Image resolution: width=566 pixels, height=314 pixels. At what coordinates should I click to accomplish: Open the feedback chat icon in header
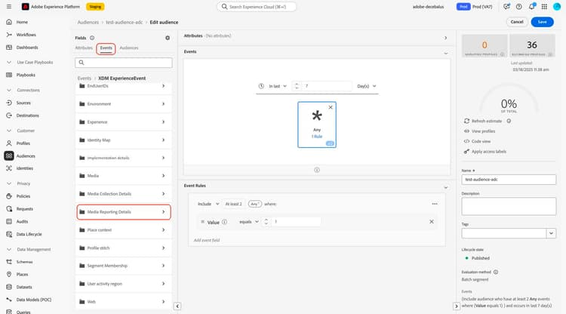pos(506,7)
